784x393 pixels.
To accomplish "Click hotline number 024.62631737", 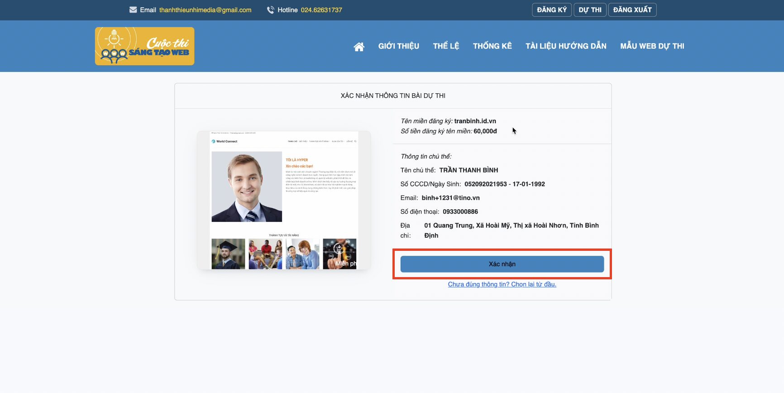I will tap(321, 10).
